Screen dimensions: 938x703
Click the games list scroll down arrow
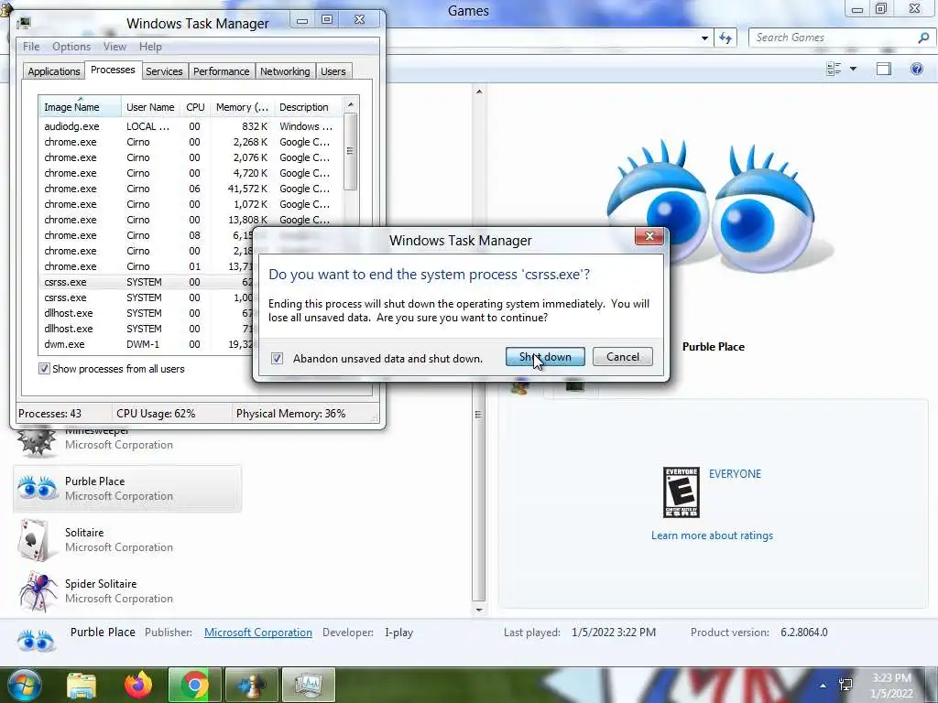(x=478, y=610)
